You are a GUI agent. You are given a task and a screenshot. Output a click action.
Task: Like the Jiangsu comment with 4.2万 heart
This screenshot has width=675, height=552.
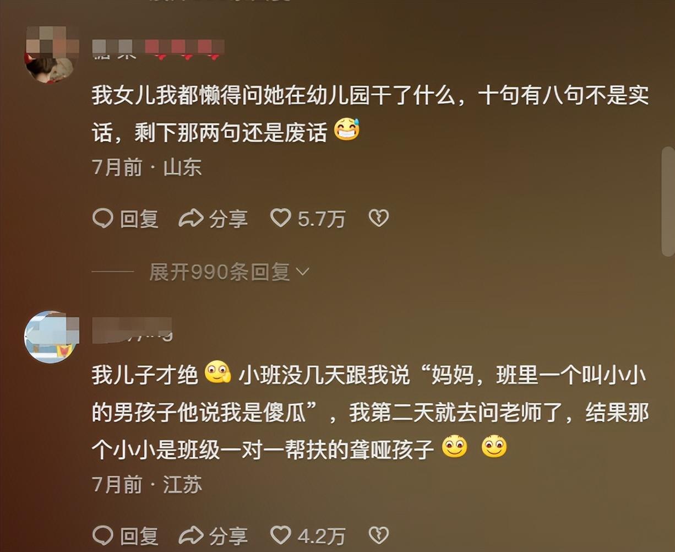click(x=281, y=535)
